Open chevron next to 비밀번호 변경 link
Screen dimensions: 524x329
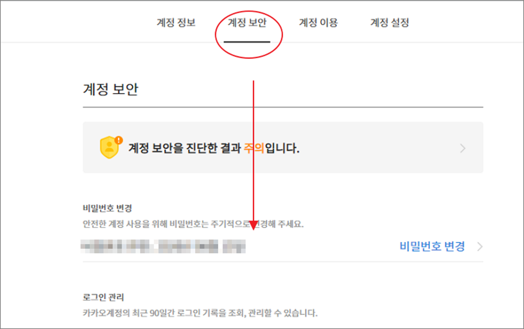480,247
